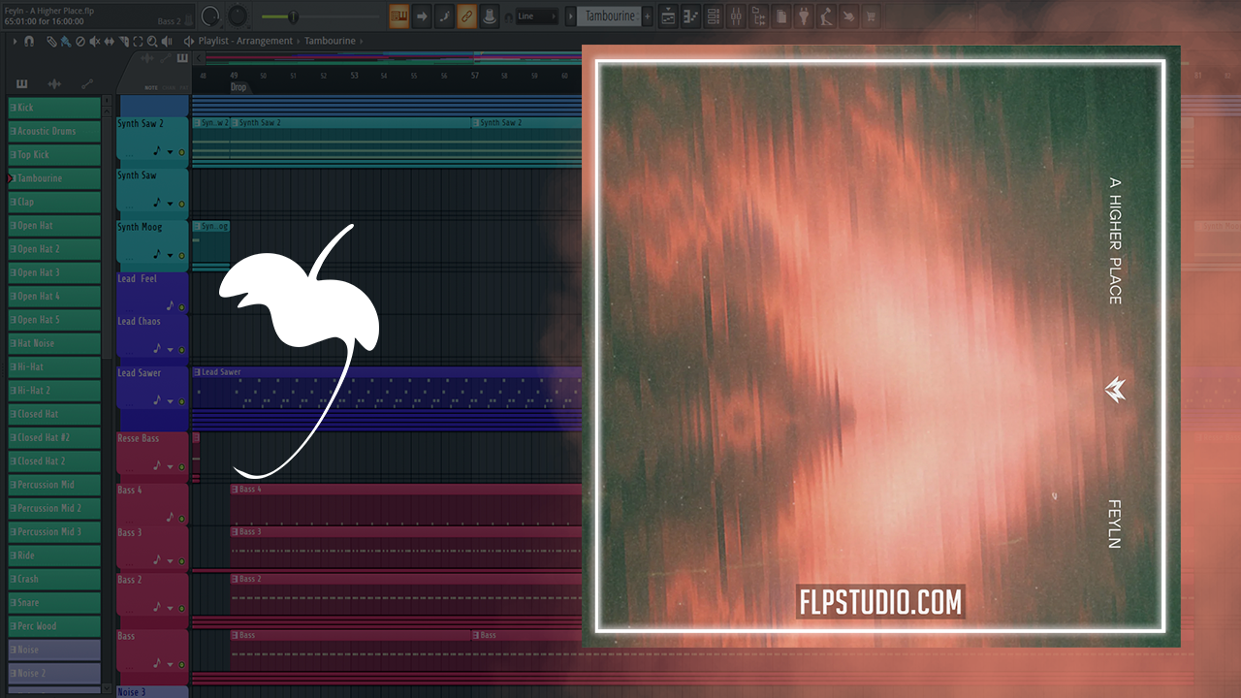Open playlist options menu arrow
This screenshot has width=1241, height=698.
click(15, 42)
